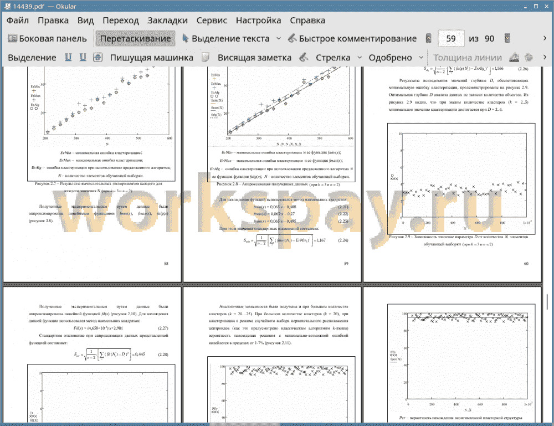This screenshot has width=554, height=426.
Task: Activate the Перетаскивание browse mode
Action: (135, 39)
